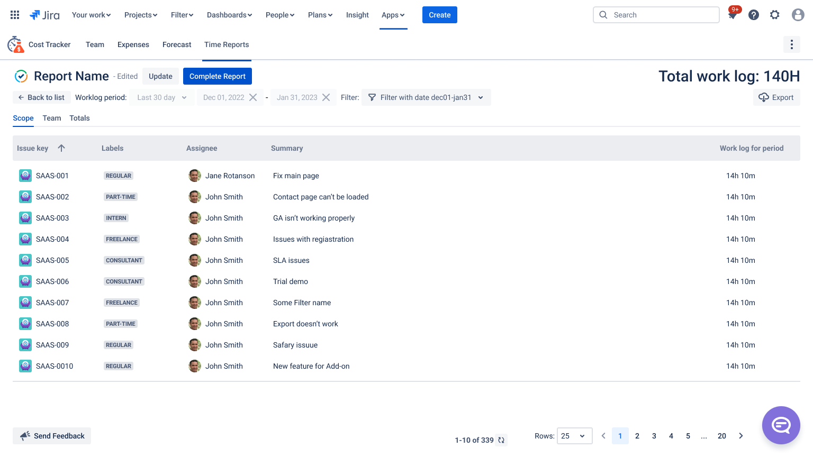The height and width of the screenshot is (457, 813).
Task: Refresh the 1-10 of 339 count
Action: 501,440
